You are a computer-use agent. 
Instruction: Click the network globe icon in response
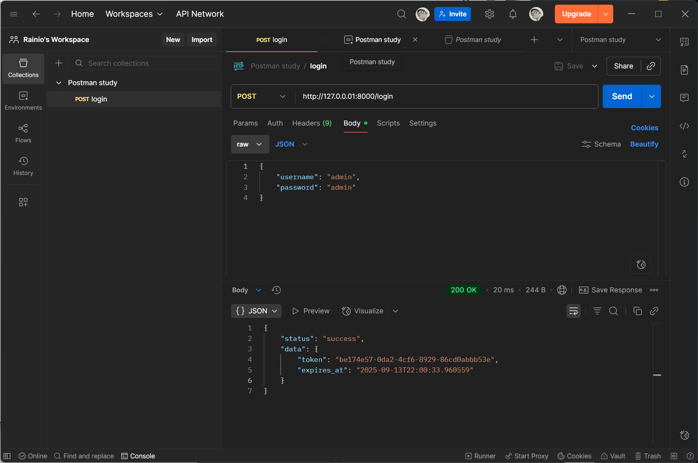(x=562, y=290)
